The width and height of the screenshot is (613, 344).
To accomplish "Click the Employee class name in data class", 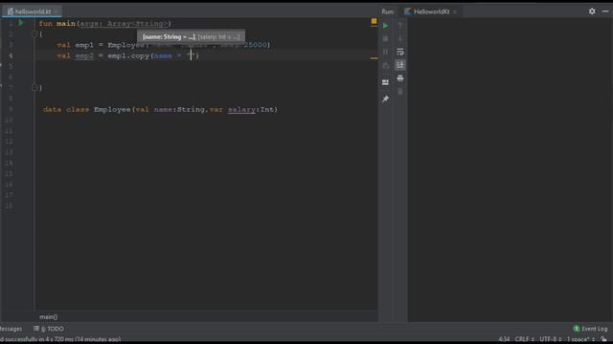I will [x=112, y=110].
